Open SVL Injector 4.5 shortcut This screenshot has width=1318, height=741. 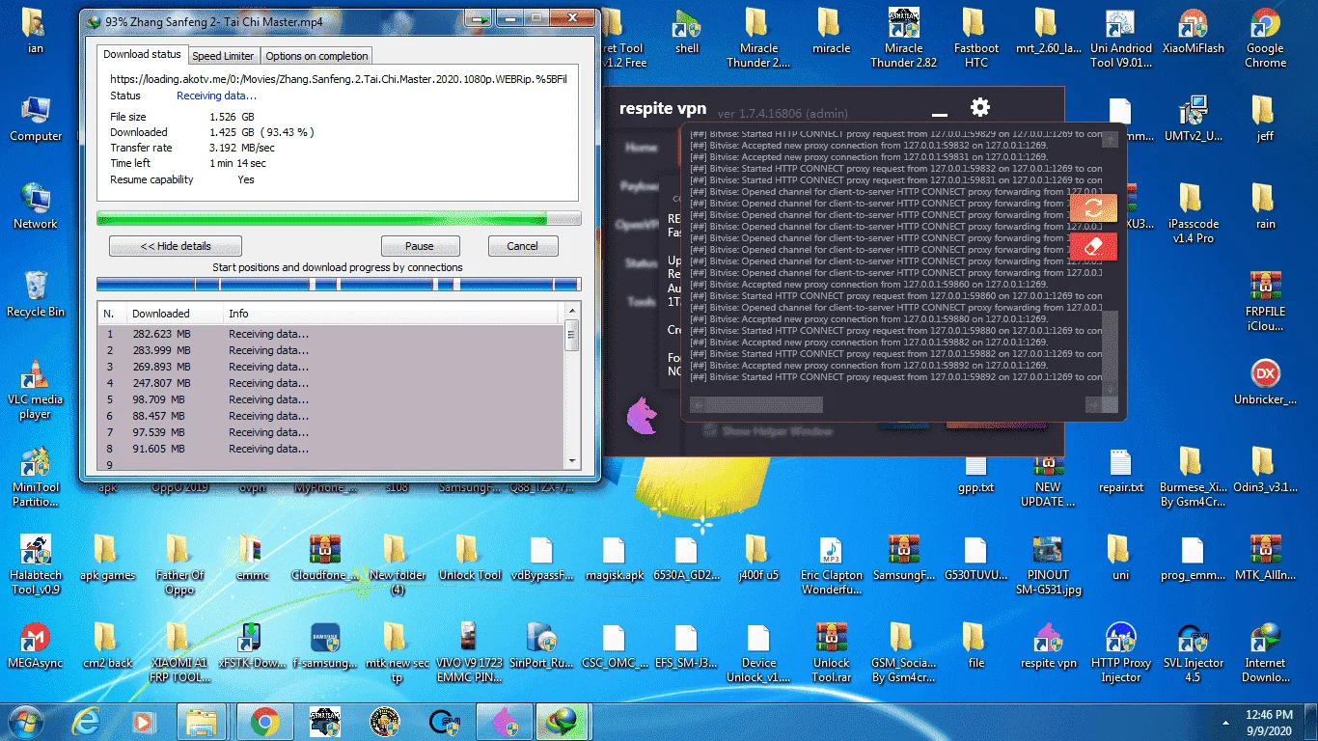click(1193, 653)
